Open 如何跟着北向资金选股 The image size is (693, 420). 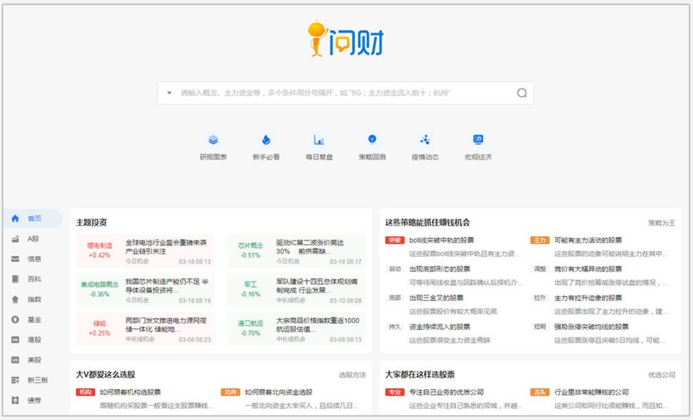[278, 392]
